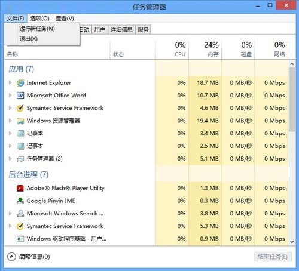Switch to the 详细信息 tab
This screenshot has width=299, height=271.
click(x=121, y=30)
